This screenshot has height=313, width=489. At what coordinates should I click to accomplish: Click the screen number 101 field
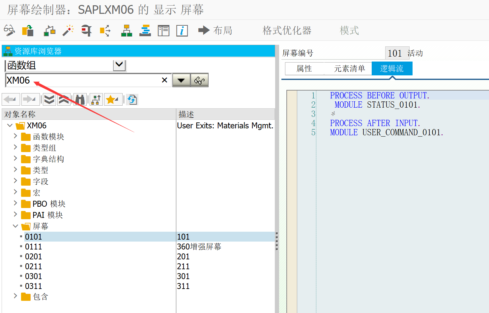[397, 53]
